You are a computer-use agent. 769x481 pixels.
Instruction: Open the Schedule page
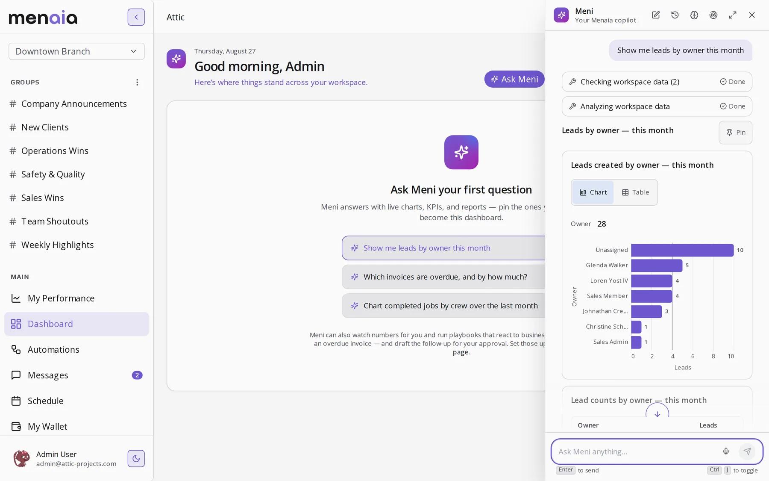click(76, 401)
